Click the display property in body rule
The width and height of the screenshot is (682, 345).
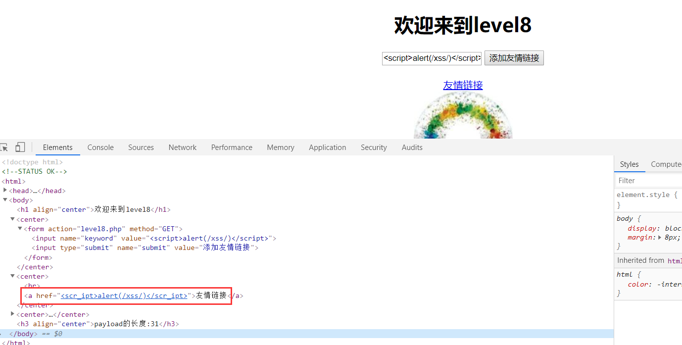[x=643, y=228]
